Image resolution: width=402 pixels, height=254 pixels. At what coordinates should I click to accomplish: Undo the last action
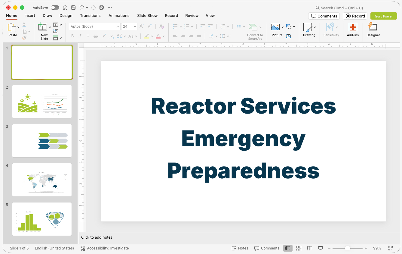pos(81,8)
